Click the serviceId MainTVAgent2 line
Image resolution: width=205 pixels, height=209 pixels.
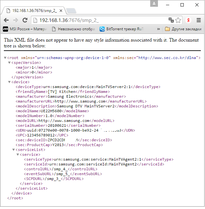[94, 164]
